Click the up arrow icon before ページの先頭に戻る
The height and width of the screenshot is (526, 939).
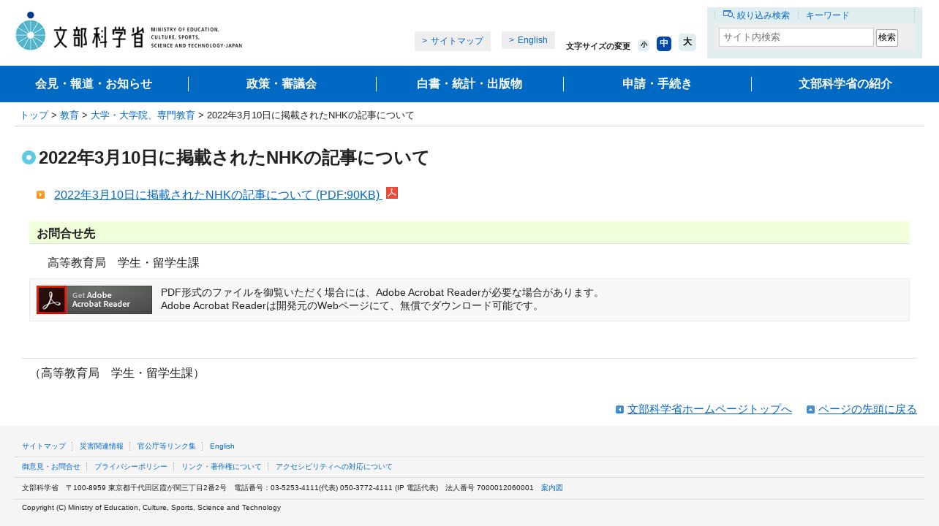tap(810, 409)
